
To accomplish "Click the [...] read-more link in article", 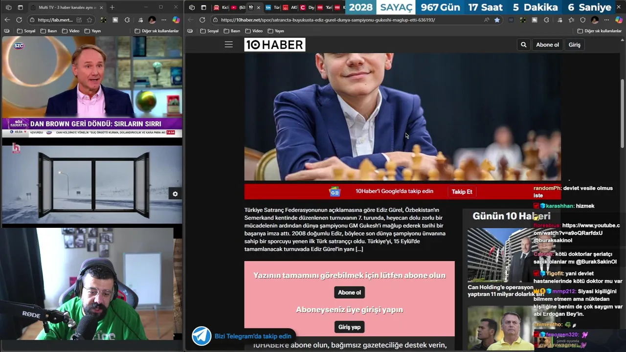I will coord(359,249).
